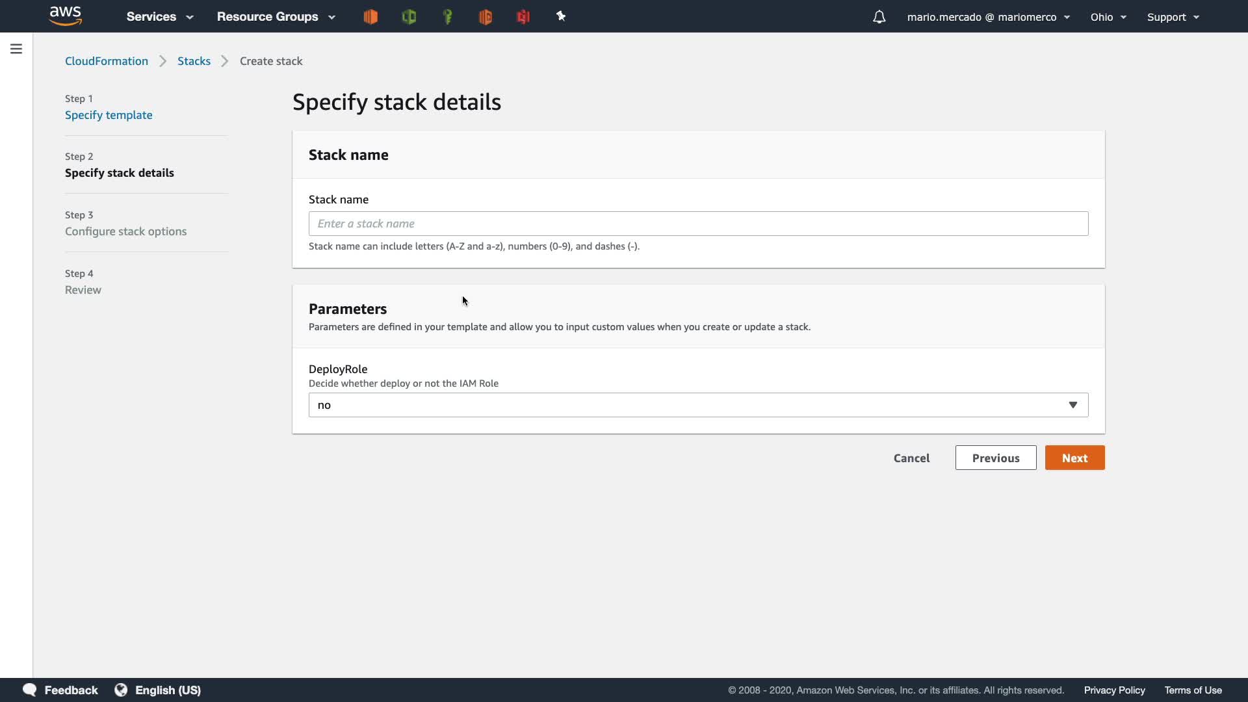This screenshot has height=702, width=1248.
Task: Expand the Ohio region selector
Action: point(1108,17)
